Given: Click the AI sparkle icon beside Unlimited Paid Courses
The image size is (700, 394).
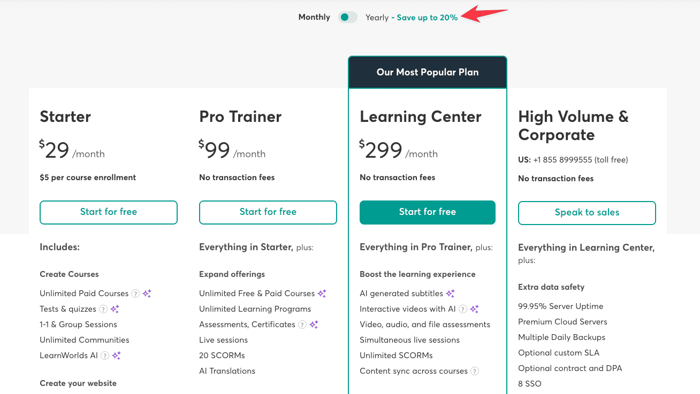Looking at the screenshot, I should coord(148,293).
